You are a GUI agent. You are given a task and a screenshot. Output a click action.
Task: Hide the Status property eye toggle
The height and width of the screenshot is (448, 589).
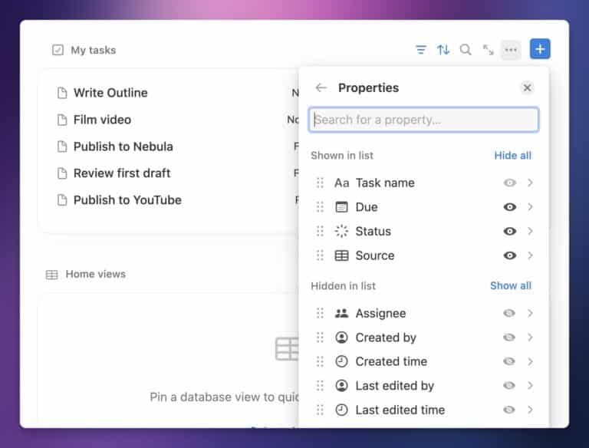509,231
